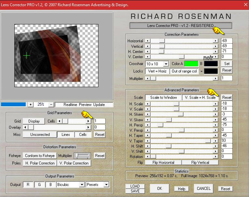Toggle V. Polar Correction

(x=74, y=163)
